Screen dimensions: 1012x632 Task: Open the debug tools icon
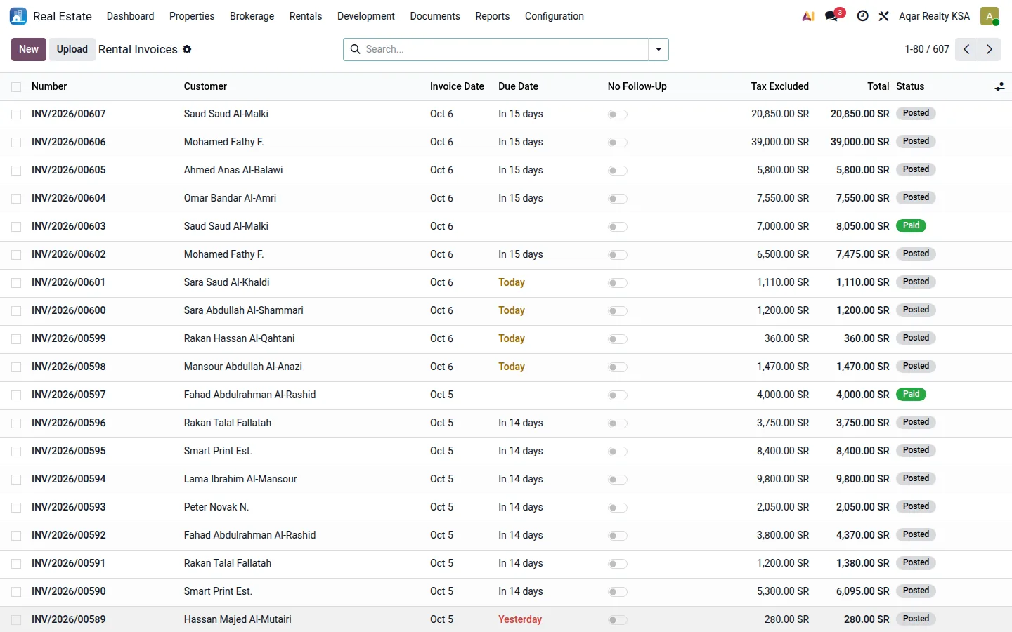tap(883, 16)
